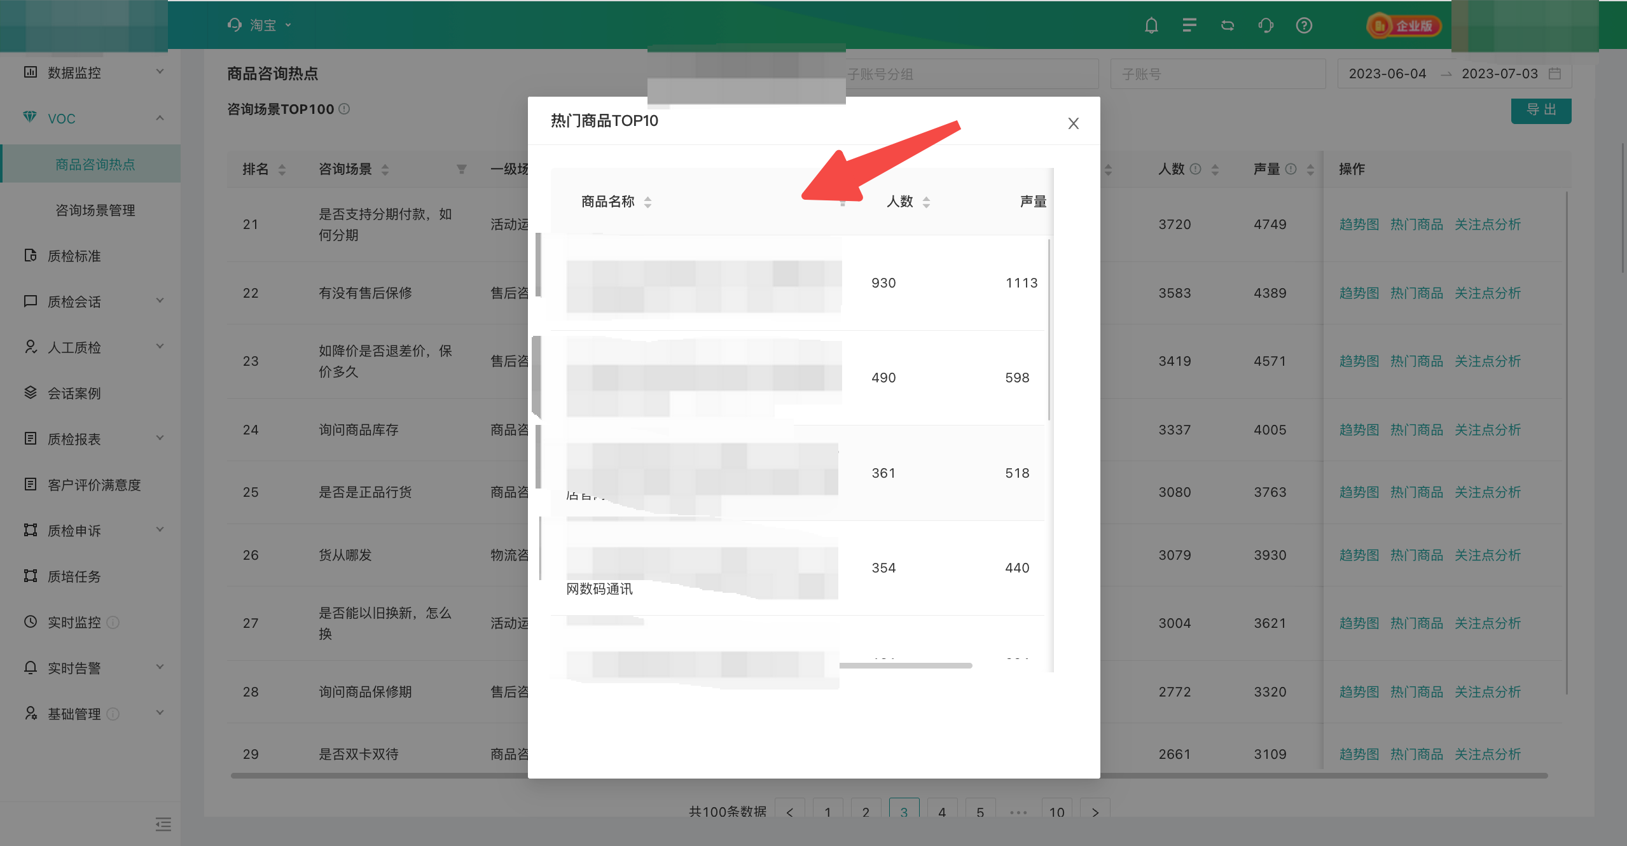Screen dimensions: 1627x846
Task: Click the 数据监控 chart icon
Action: coord(30,72)
